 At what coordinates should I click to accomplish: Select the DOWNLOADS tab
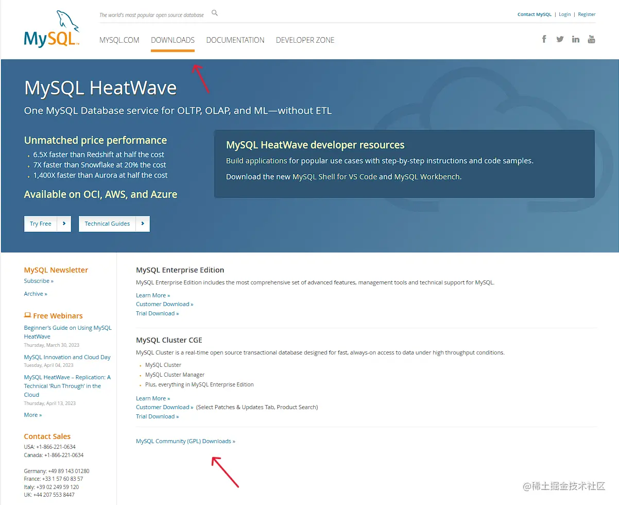click(x=173, y=40)
